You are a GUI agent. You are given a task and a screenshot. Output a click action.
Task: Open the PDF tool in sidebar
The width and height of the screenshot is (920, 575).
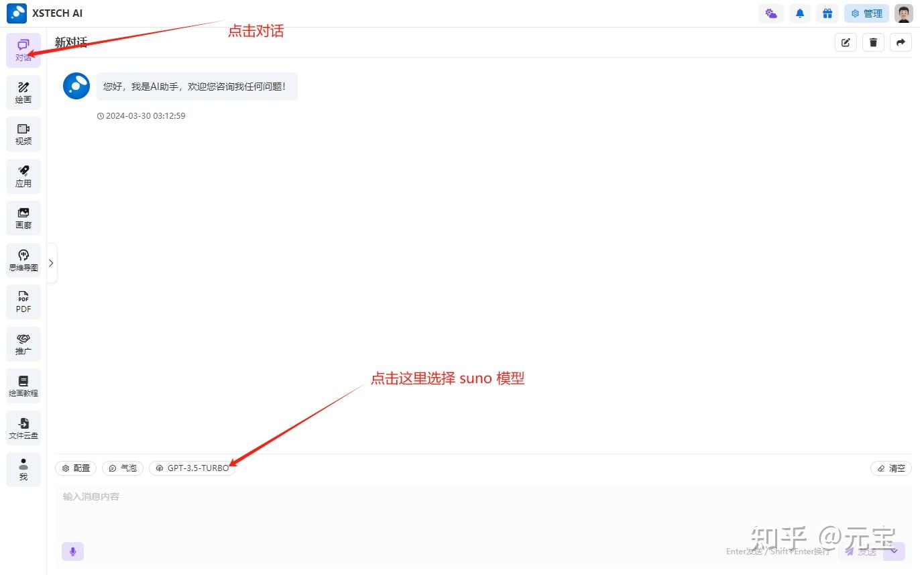23,301
